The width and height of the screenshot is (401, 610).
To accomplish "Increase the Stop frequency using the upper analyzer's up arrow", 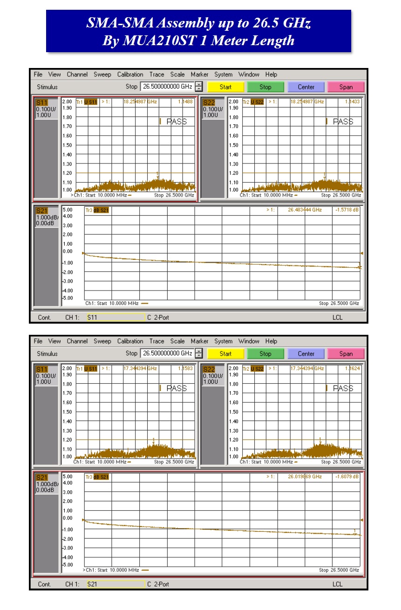I will pyautogui.click(x=199, y=84).
